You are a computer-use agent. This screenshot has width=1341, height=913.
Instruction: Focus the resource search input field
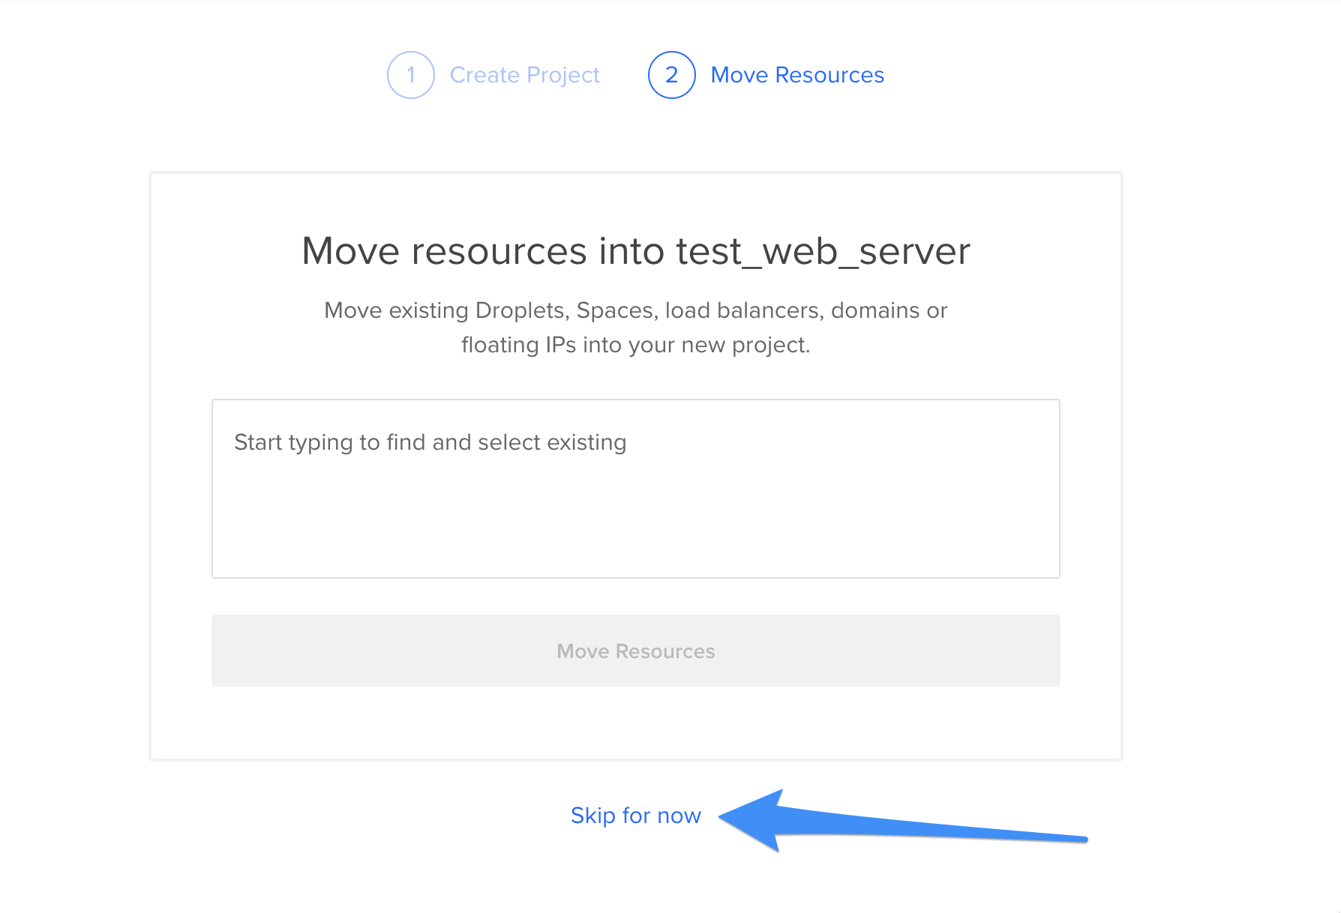pyautogui.click(x=636, y=489)
